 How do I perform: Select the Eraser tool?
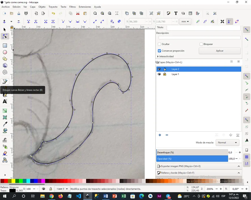coord(5,153)
